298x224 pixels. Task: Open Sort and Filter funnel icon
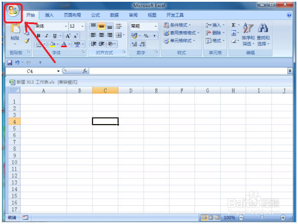pos(248,28)
